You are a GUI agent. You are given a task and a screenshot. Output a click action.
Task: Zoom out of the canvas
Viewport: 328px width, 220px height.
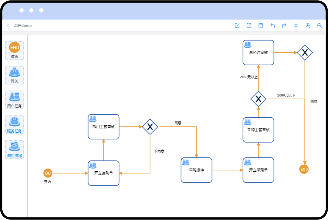coord(319,25)
